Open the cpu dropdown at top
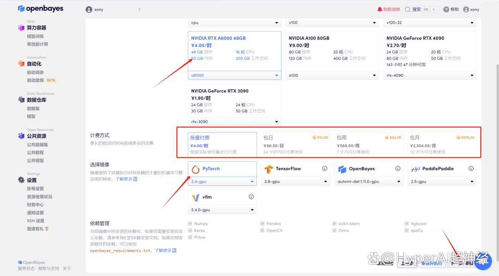This screenshot has width=499, height=276. click(235, 23)
